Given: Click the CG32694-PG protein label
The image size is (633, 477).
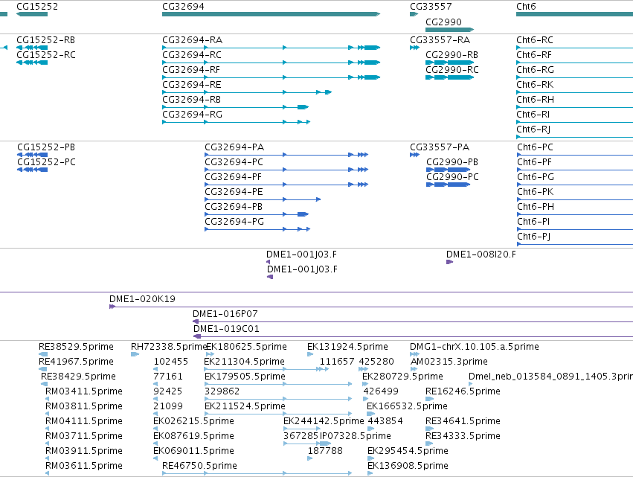Looking at the screenshot, I should (x=234, y=222).
